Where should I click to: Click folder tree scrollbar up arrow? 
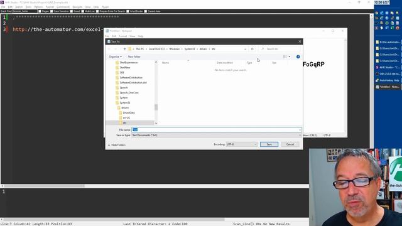(156, 62)
